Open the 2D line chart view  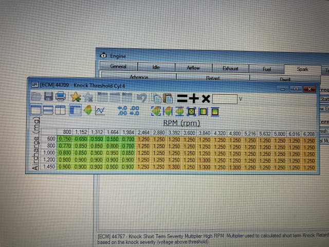(x=100, y=110)
